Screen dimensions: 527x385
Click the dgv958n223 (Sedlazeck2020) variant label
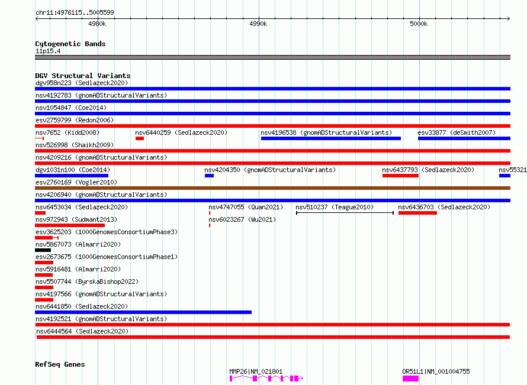[82, 83]
